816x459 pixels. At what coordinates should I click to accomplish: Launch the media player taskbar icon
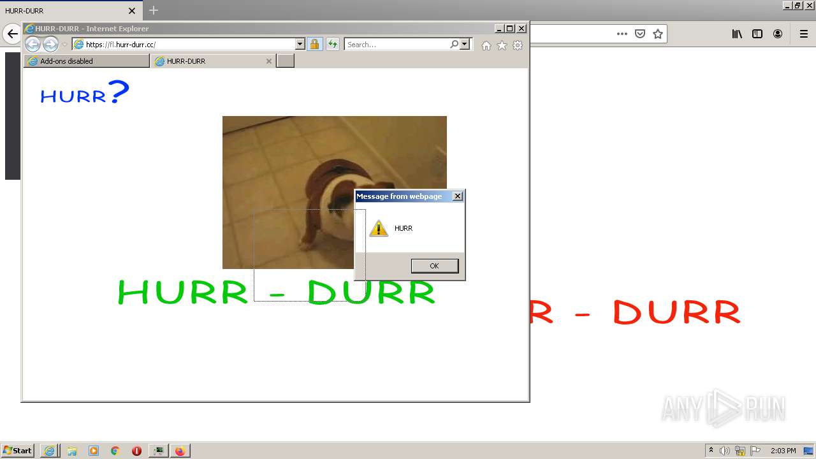[94, 451]
